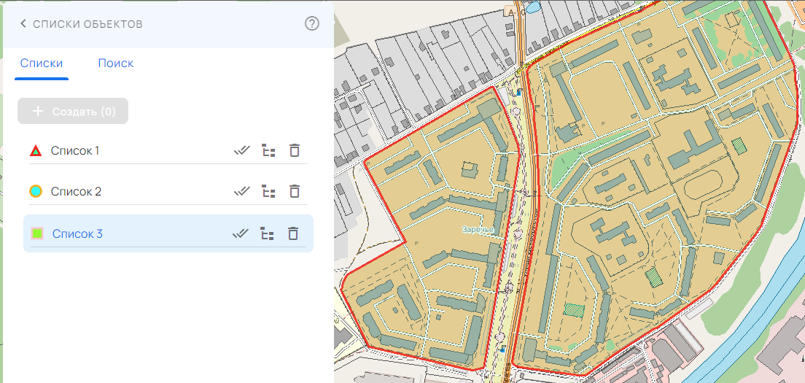Go back using the left chevron arrow

coord(23,24)
